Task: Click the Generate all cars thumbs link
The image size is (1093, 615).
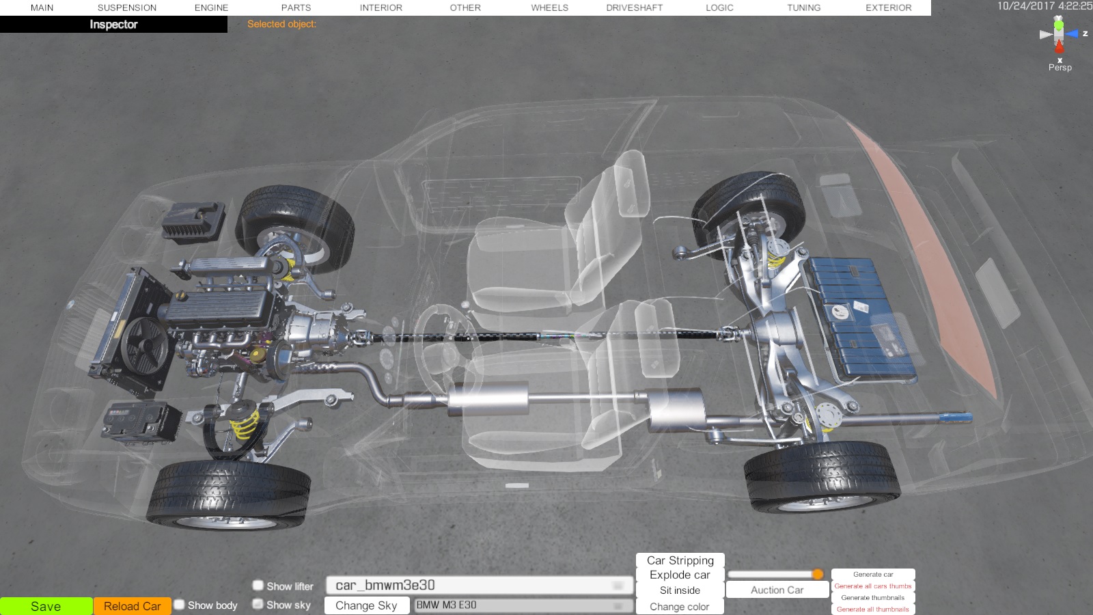Action: pyautogui.click(x=872, y=586)
